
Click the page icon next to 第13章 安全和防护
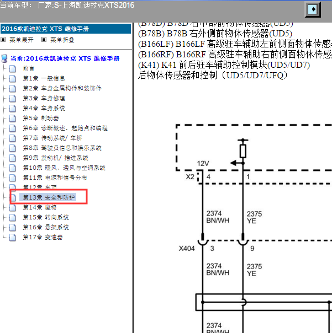click(x=13, y=197)
